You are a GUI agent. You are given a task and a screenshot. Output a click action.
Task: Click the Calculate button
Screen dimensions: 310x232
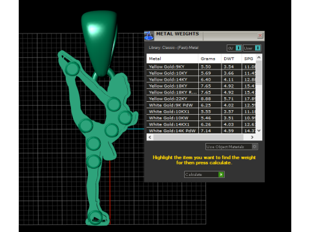pos(204,175)
